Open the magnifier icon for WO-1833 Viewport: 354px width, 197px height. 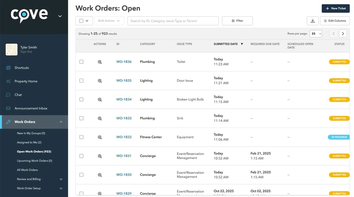pyautogui.click(x=100, y=118)
